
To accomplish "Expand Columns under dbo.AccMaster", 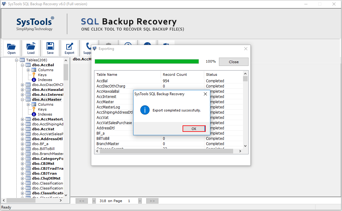I will click(x=28, y=104).
